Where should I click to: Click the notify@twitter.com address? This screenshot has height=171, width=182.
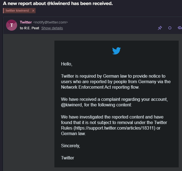click(x=51, y=22)
